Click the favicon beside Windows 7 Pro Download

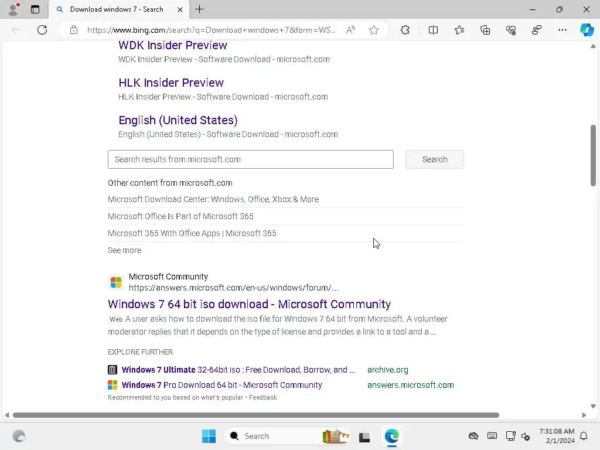[x=112, y=385]
